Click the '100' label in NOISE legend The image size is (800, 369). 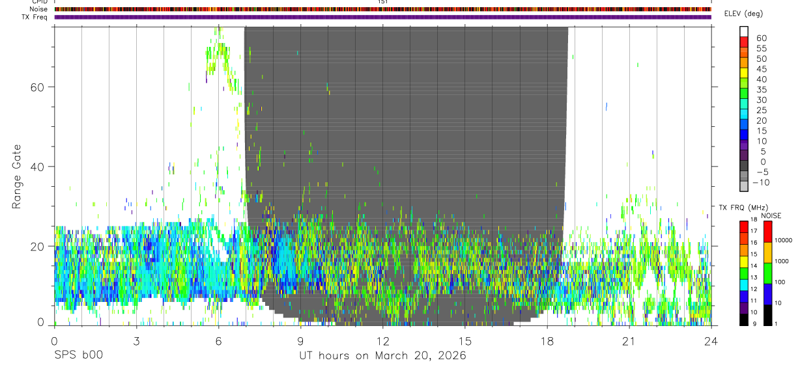point(780,282)
